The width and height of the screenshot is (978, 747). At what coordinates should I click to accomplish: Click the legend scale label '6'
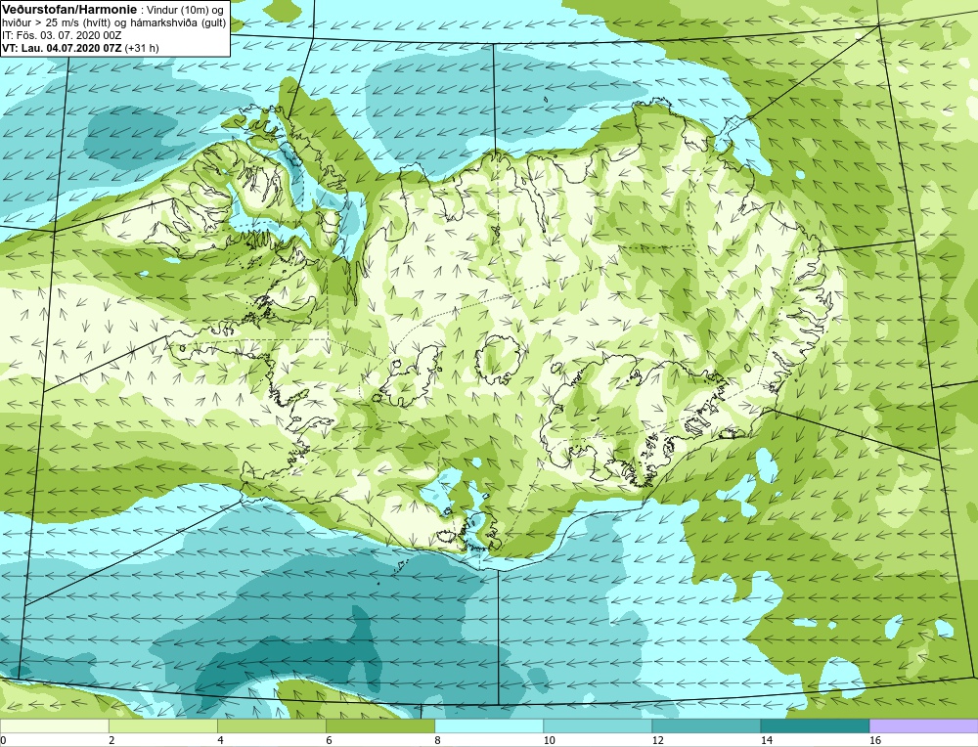pyautogui.click(x=329, y=740)
